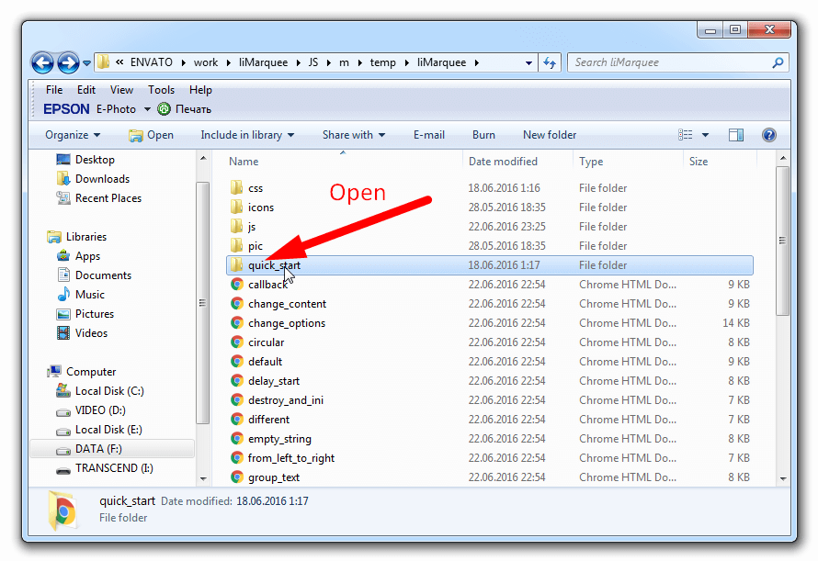Select the change_options Chrome file icon

click(237, 322)
